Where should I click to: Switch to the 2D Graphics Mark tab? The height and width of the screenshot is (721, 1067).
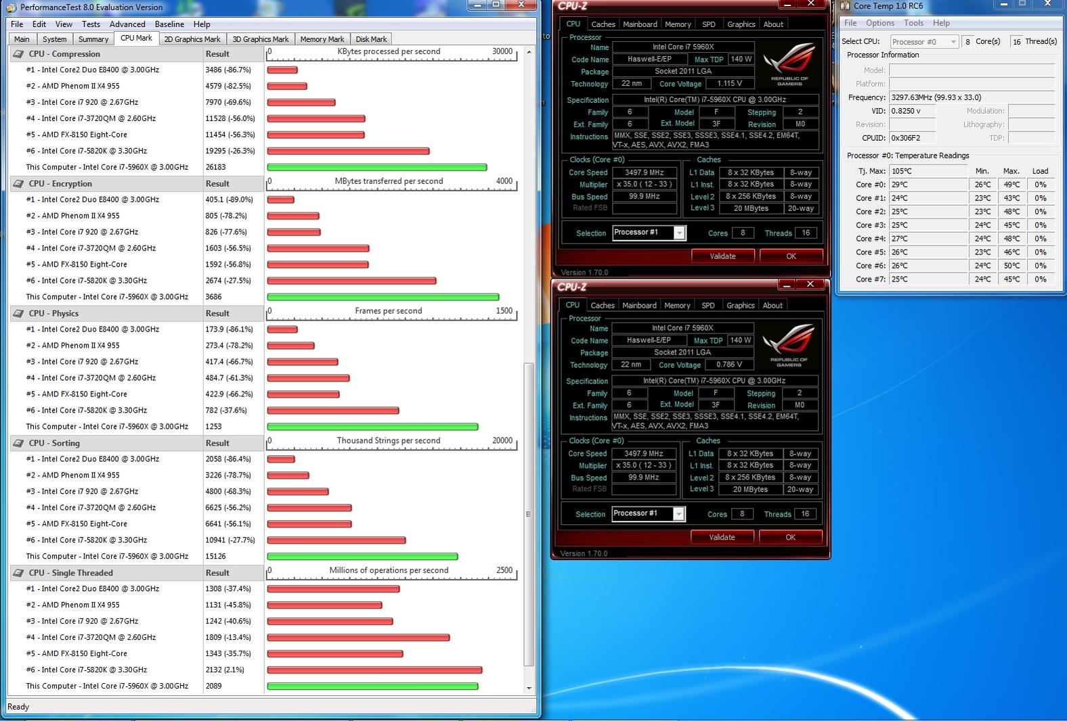pos(192,39)
